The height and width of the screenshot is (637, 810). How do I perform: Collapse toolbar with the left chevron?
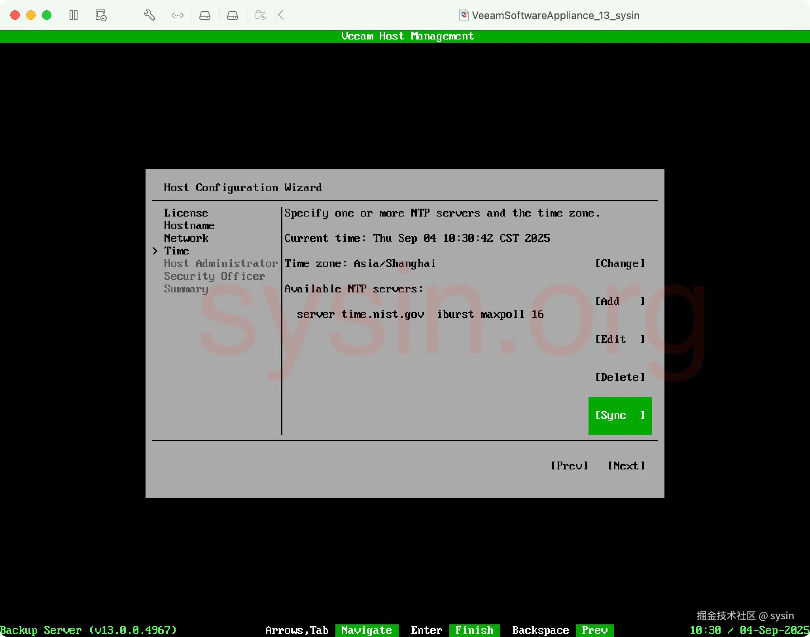281,15
